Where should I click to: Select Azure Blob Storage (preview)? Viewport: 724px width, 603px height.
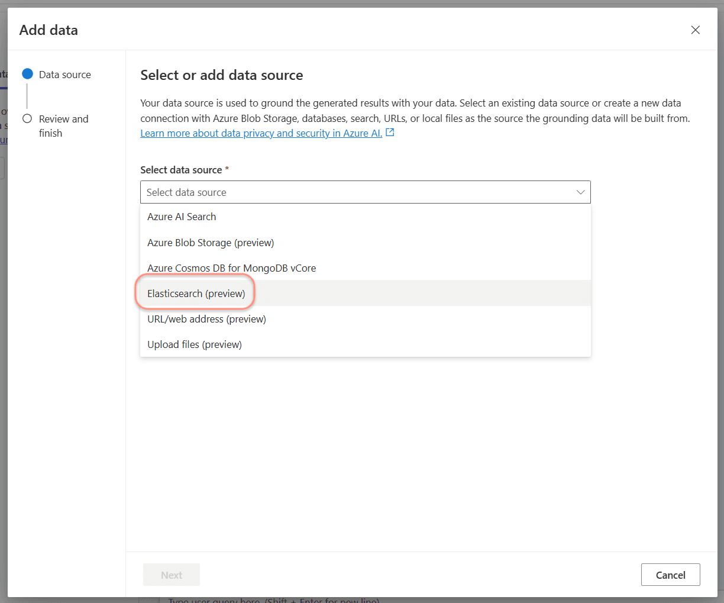click(x=210, y=242)
